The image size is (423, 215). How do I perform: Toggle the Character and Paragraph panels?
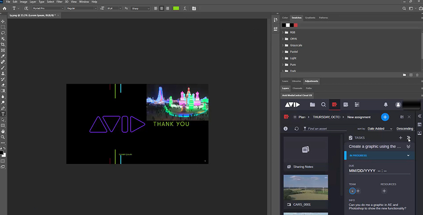pyautogui.click(x=194, y=8)
